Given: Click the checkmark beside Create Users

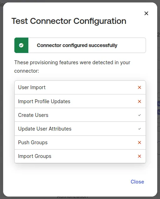Looking at the screenshot, I should (x=139, y=115).
